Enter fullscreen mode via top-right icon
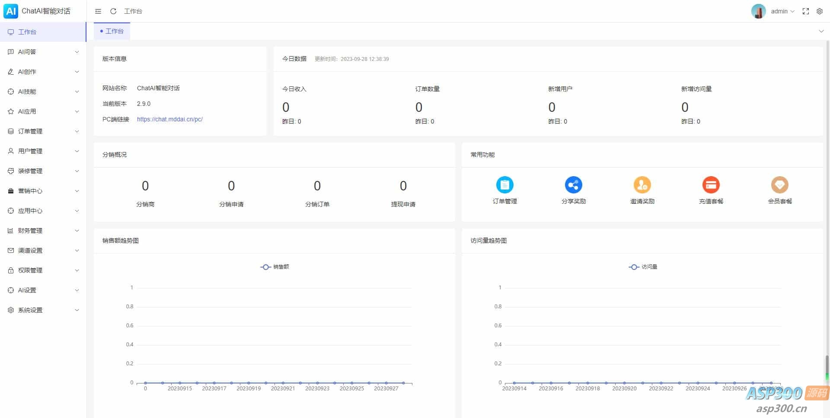Image resolution: width=830 pixels, height=418 pixels. (805, 11)
